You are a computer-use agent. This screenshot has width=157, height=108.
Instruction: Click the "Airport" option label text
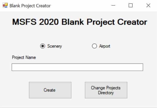coord(104,46)
